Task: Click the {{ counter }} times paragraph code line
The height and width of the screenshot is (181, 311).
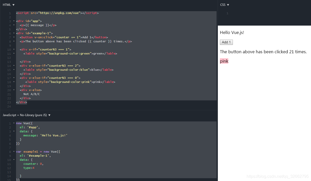Action: (76, 41)
